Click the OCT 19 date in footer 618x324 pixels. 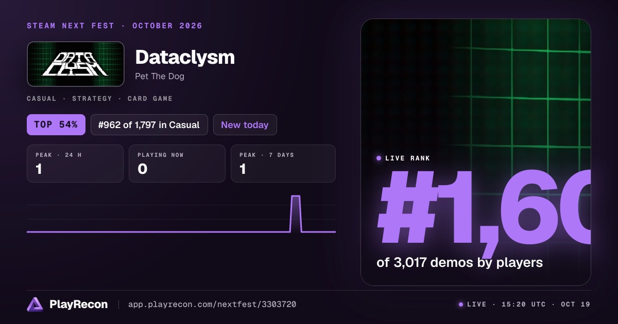pos(575,304)
